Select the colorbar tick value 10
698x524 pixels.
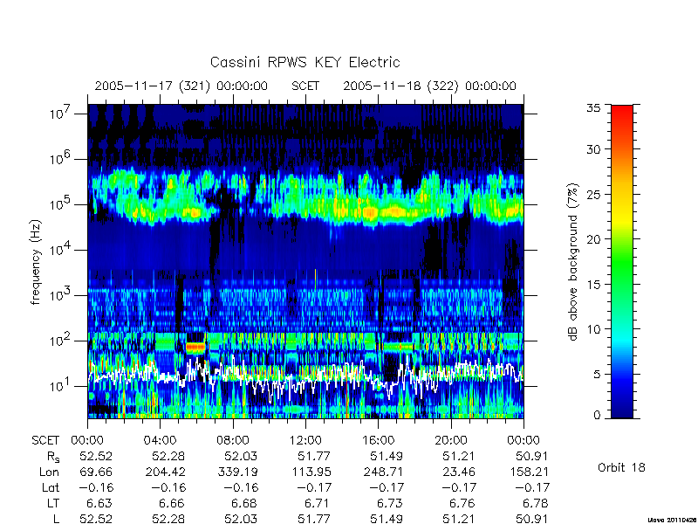[593, 329]
